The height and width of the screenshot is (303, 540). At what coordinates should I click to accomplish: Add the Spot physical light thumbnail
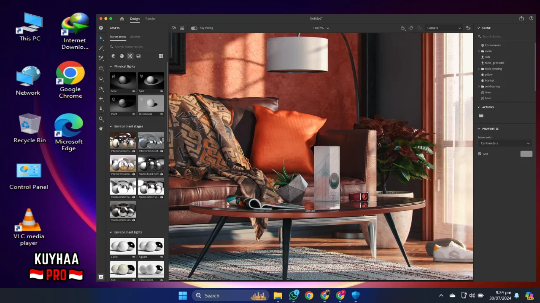click(x=151, y=80)
